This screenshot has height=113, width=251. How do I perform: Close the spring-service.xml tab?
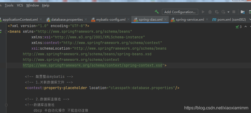pos(207,20)
